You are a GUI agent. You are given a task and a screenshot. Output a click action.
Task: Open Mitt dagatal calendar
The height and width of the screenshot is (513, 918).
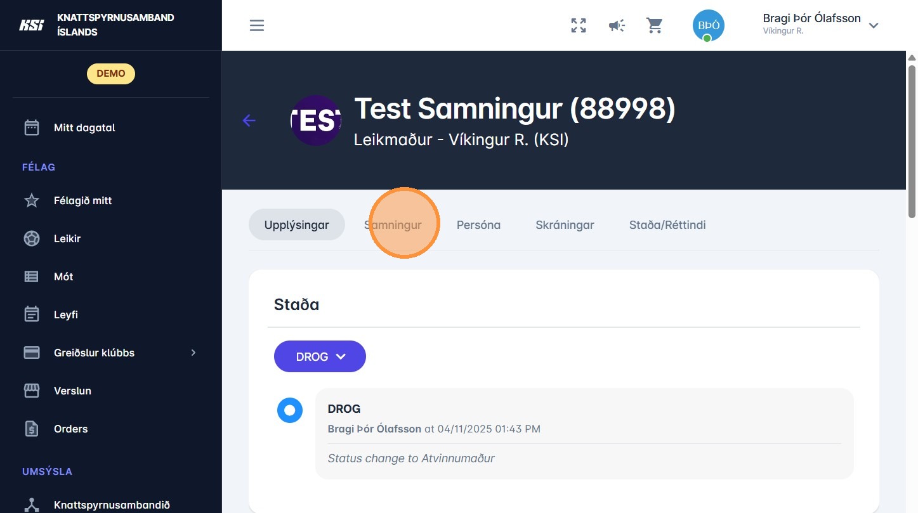click(84, 127)
